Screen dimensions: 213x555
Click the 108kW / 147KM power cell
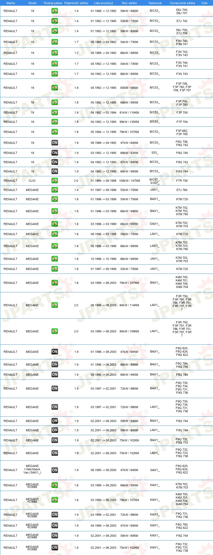pos(130,181)
